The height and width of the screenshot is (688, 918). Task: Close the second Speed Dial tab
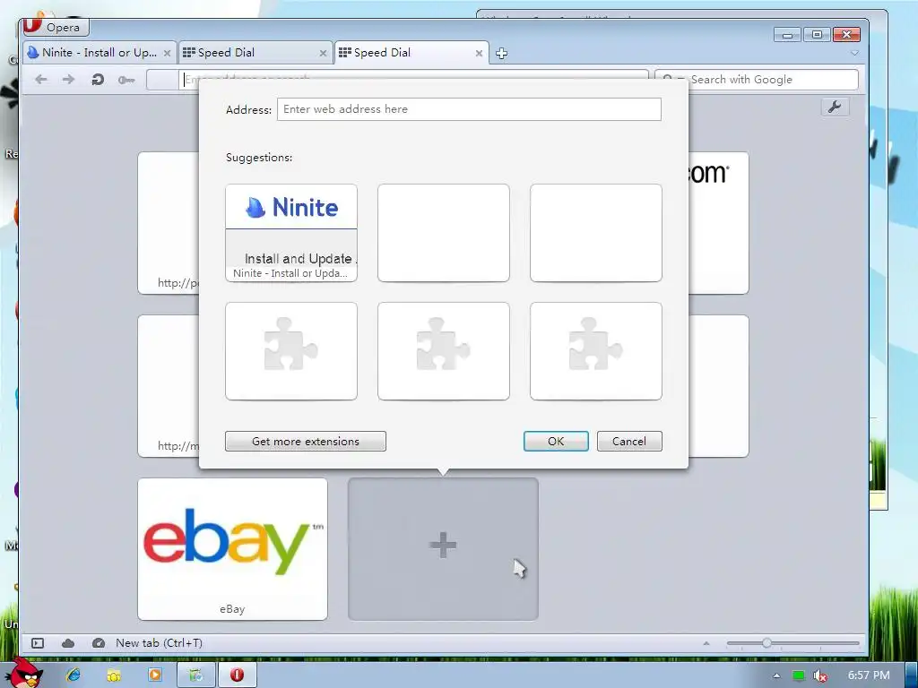point(479,53)
